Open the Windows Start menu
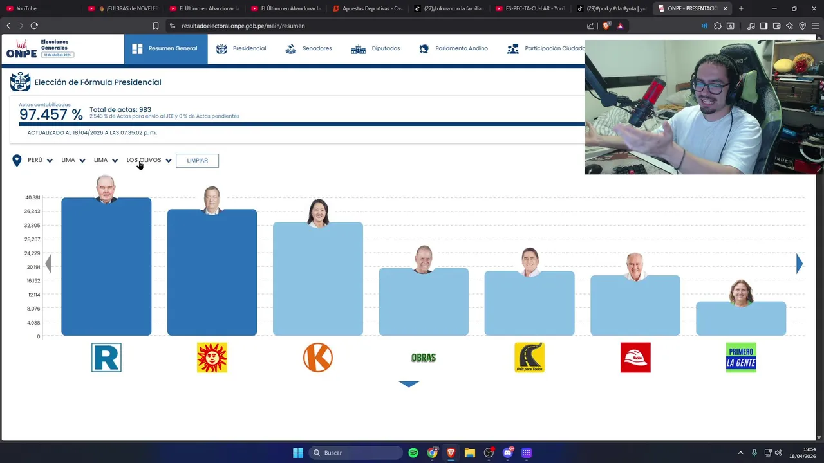The image size is (824, 463). point(298,453)
